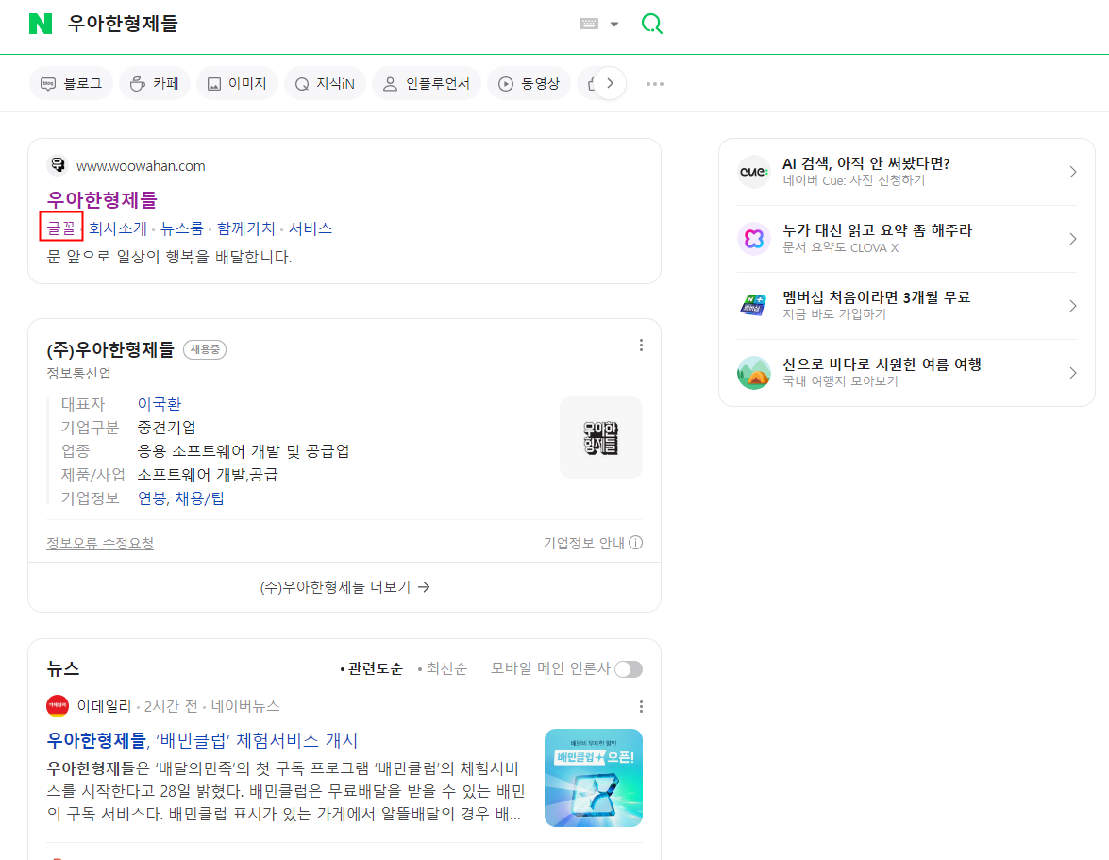Image resolution: width=1109 pixels, height=860 pixels.
Task: Open the 글꼴 sublink
Action: pyautogui.click(x=60, y=228)
